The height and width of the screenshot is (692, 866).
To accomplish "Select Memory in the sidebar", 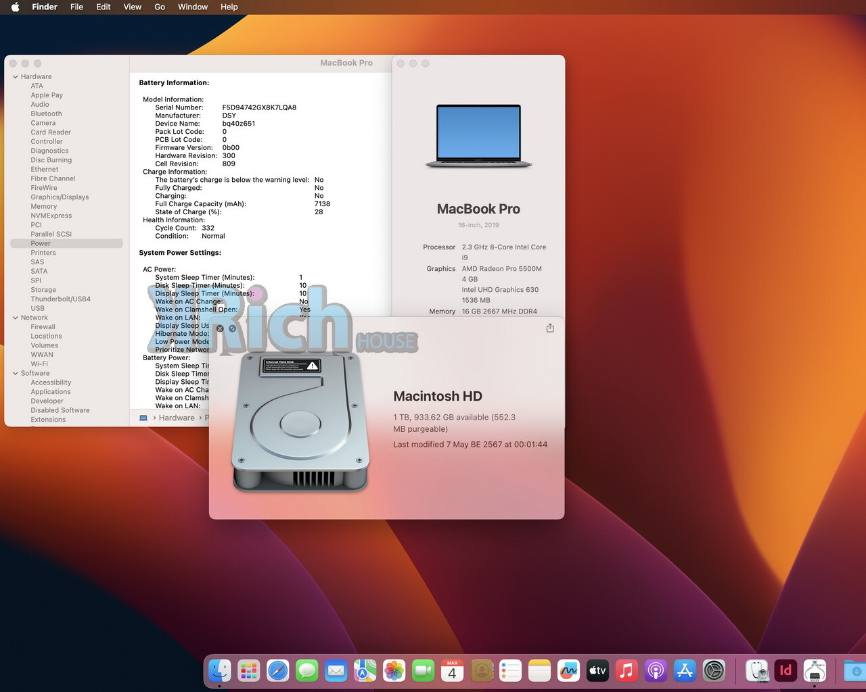I will [x=43, y=207].
